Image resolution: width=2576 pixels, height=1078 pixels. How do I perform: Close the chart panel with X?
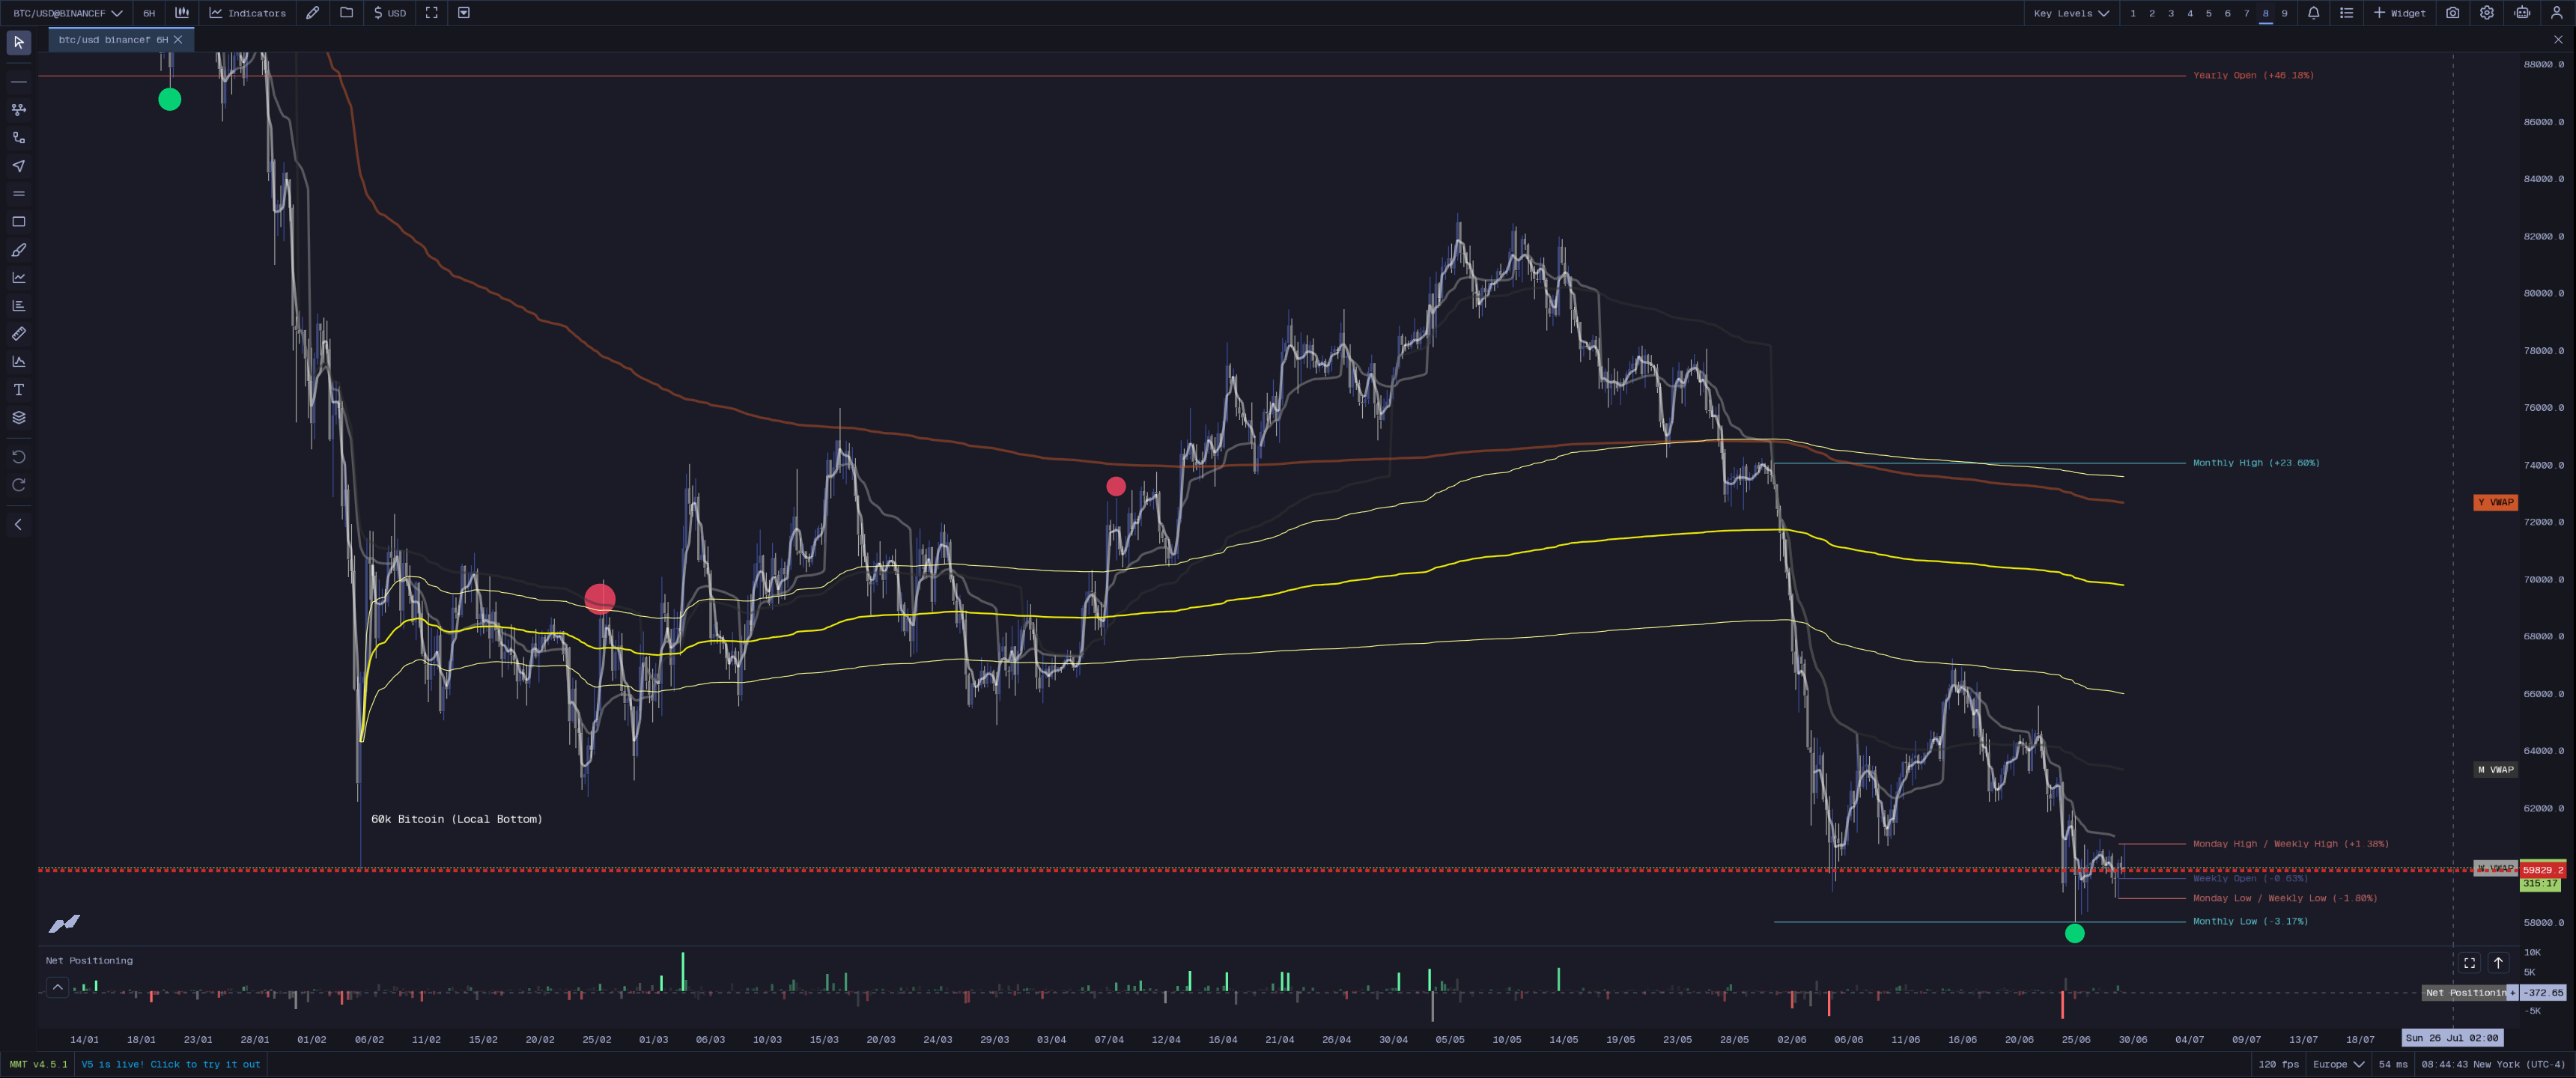point(2558,40)
